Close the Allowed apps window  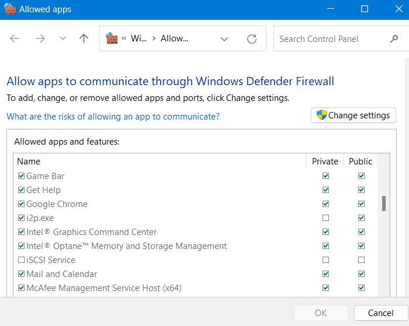coord(399,9)
